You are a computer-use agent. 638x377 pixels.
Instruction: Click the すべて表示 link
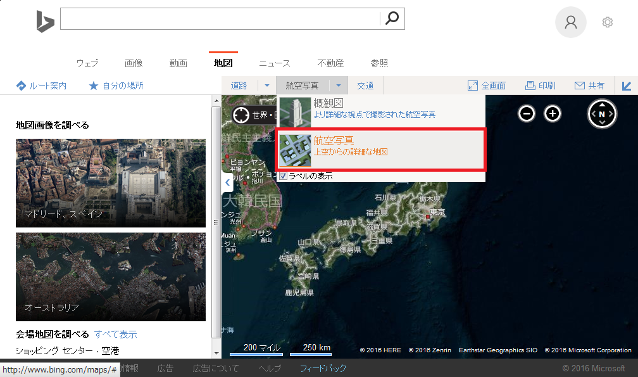point(116,335)
